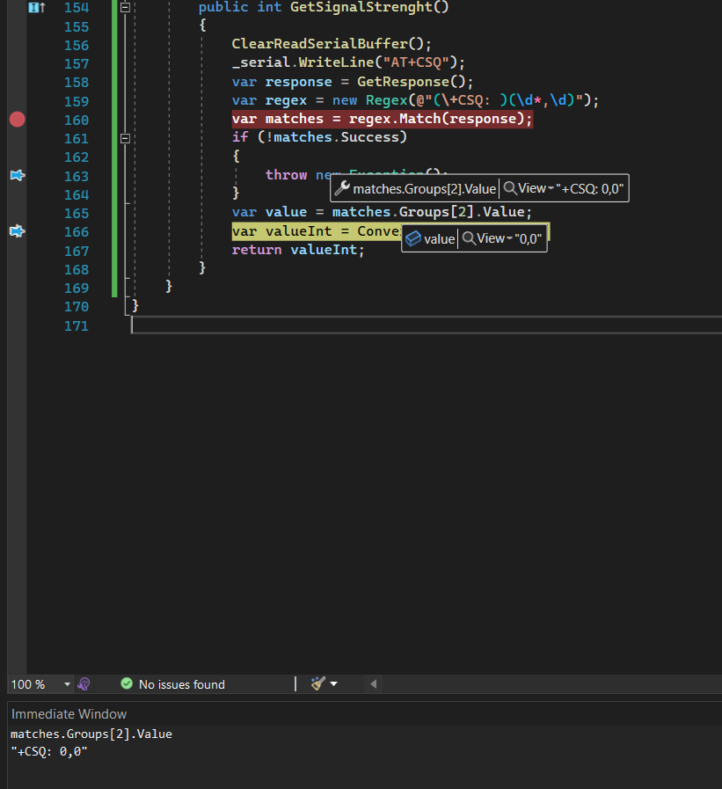
Task: Open the document health indicator icon
Action: pos(84,684)
